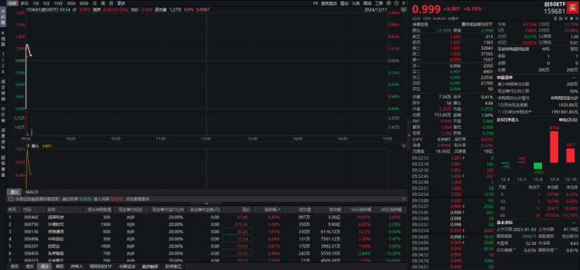The image size is (580, 270).
Task: Open 成交明细 in left sidebar
Action: 3,89
